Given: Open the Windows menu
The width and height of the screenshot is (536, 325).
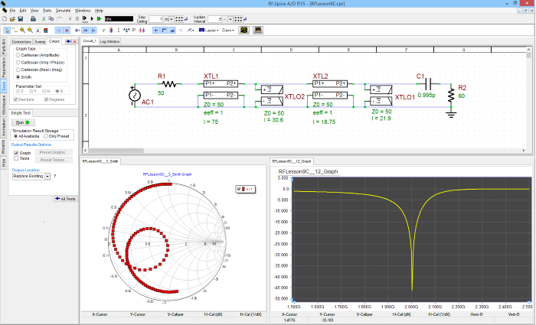Looking at the screenshot, I should (x=83, y=11).
